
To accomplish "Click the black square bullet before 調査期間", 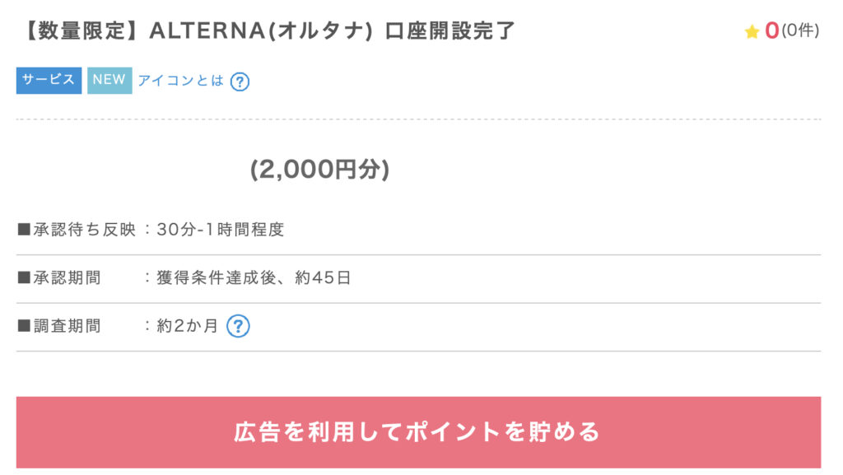I will pyautogui.click(x=24, y=326).
